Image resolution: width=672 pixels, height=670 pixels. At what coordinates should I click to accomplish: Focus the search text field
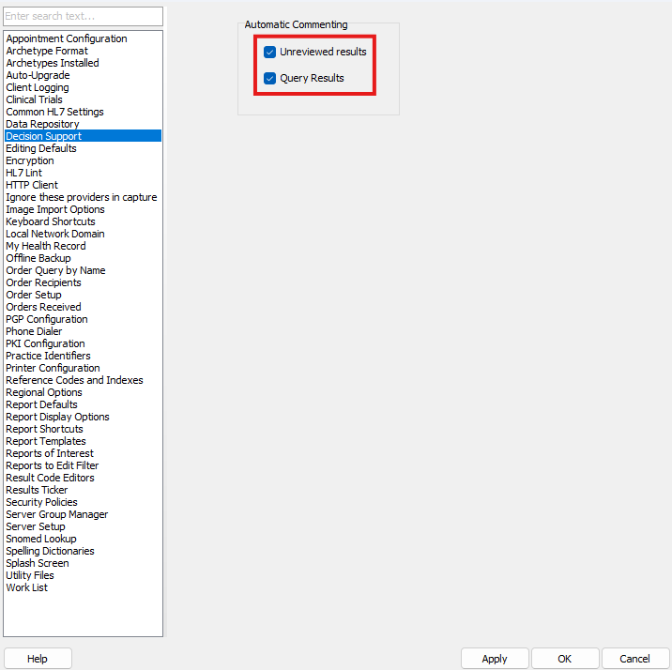coord(83,17)
